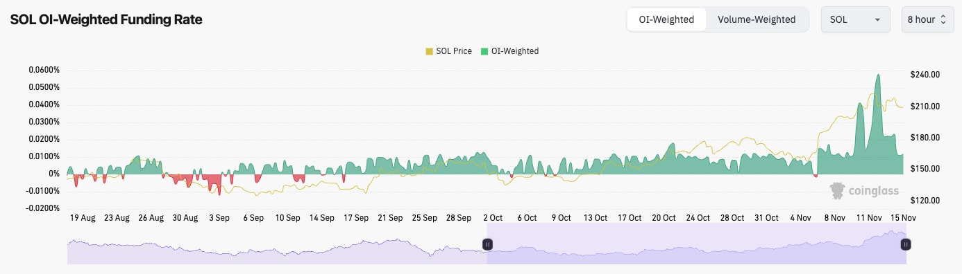The height and width of the screenshot is (274, 962).
Task: Click the 0.0500% axis label
Action: click(44, 88)
